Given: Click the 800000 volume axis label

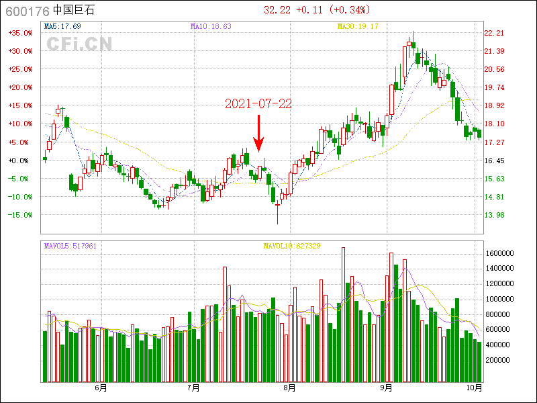Looking at the screenshot, I should click(497, 314).
